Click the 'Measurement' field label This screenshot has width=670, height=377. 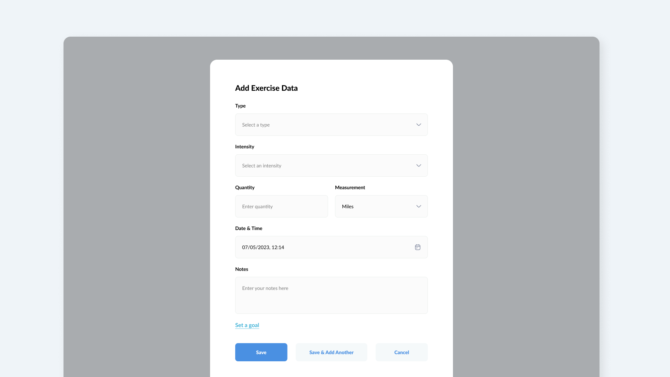click(x=350, y=187)
